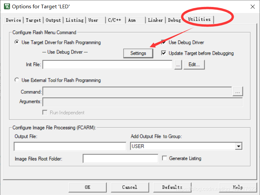Uncheck Update Target before Debugging
260x195 pixels.
[x=164, y=53]
